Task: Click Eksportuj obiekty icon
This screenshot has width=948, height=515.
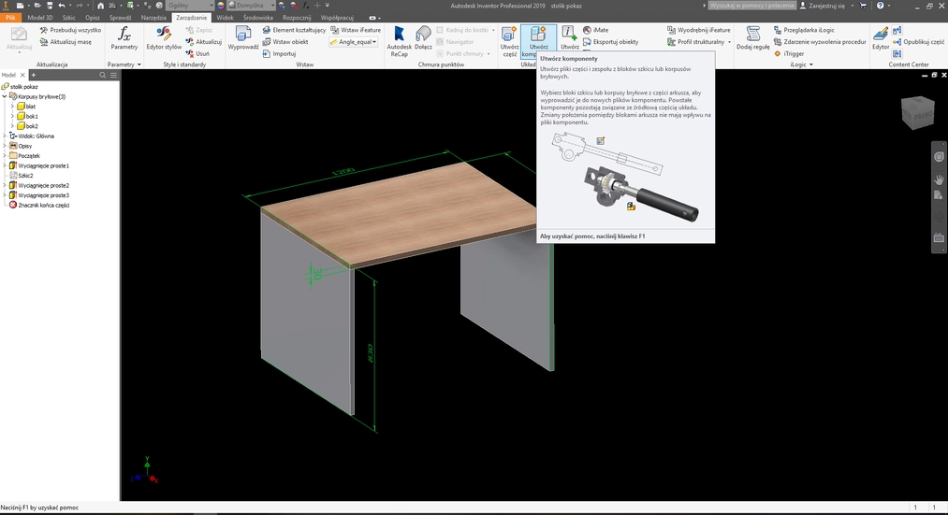Action: pos(587,42)
